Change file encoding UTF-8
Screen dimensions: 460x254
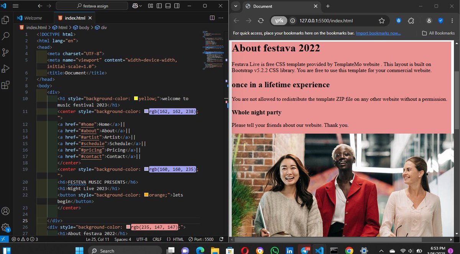(142, 239)
